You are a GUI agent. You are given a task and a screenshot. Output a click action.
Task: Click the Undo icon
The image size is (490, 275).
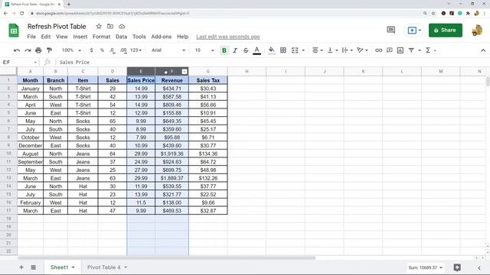tap(17, 50)
